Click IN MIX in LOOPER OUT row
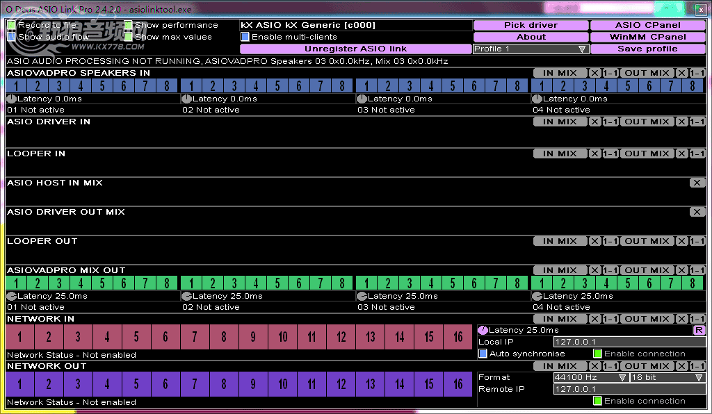 click(560, 241)
